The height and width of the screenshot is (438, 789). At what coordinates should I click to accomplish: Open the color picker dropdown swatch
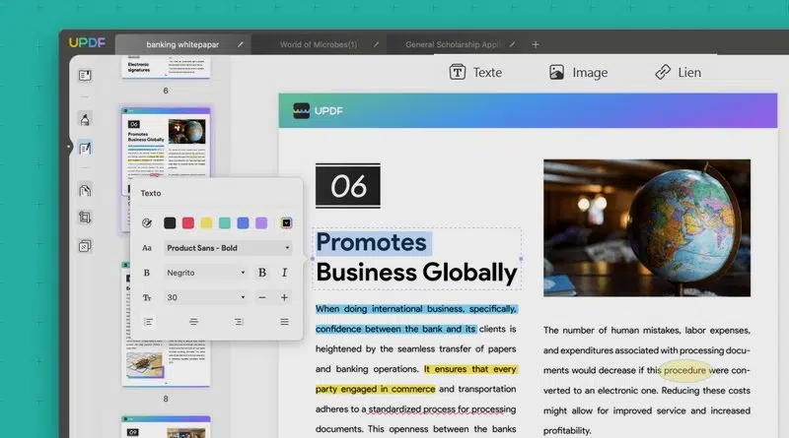click(x=286, y=223)
